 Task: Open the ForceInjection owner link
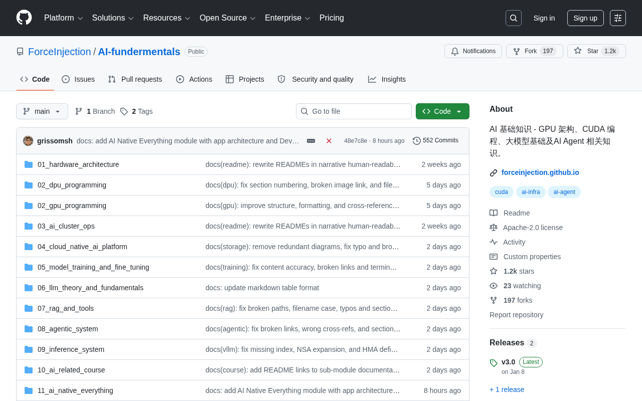(60, 52)
